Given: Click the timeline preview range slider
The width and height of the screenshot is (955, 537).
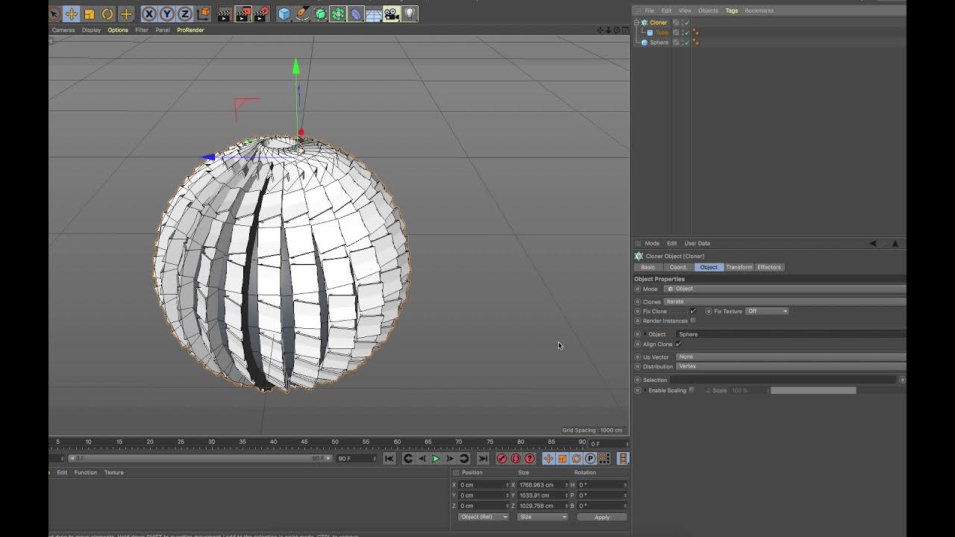Looking at the screenshot, I should [200, 458].
